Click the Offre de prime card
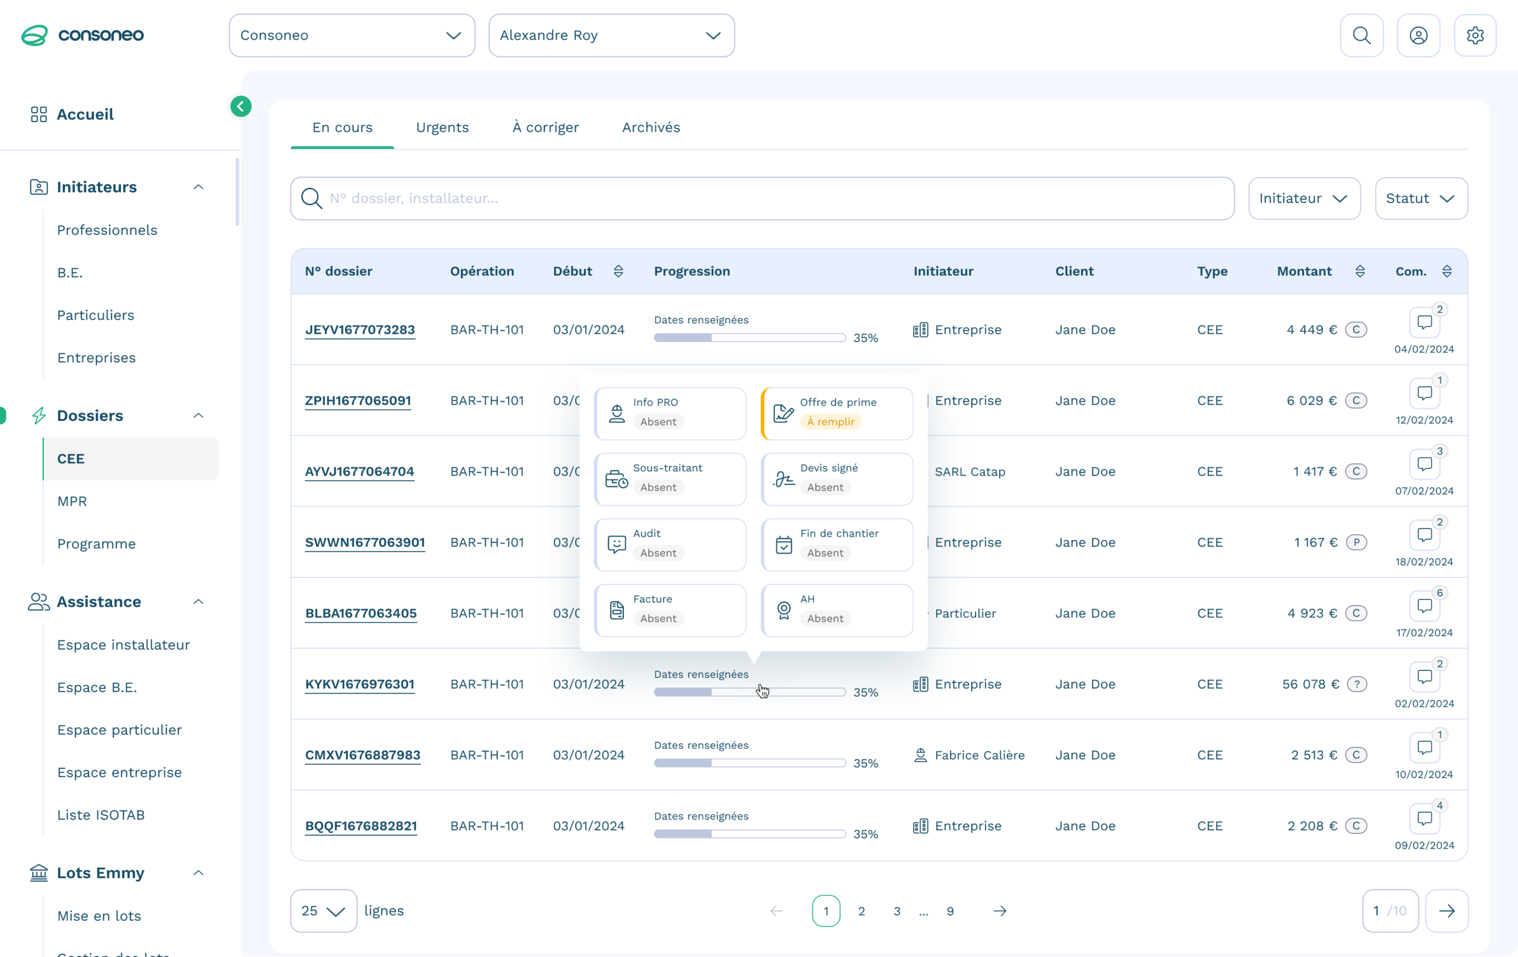Viewport: 1518px width, 957px height. pos(837,413)
